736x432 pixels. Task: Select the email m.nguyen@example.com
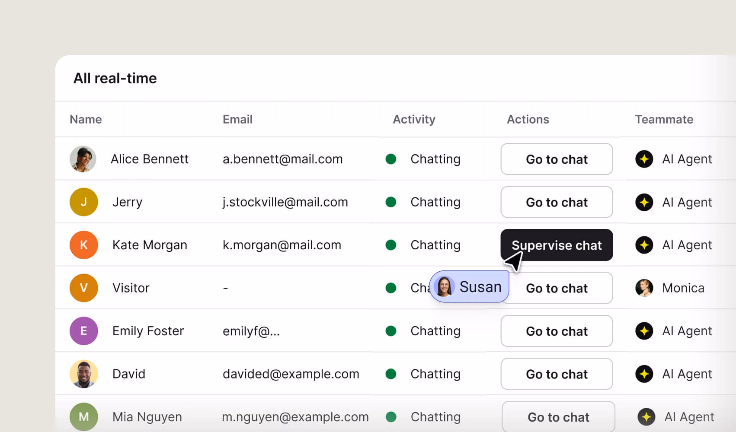click(295, 417)
